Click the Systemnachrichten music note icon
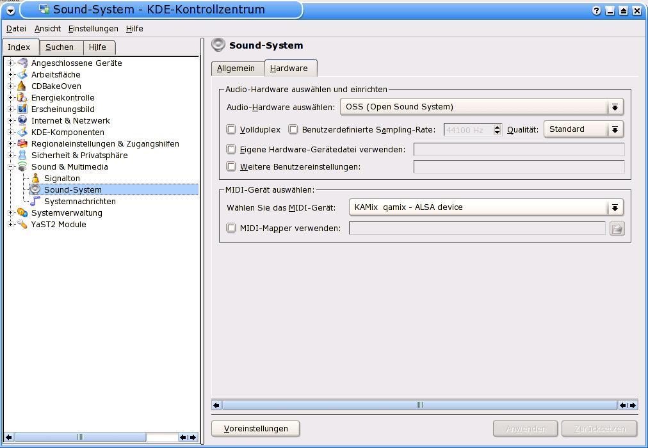The height and width of the screenshot is (448, 648). pyautogui.click(x=36, y=202)
